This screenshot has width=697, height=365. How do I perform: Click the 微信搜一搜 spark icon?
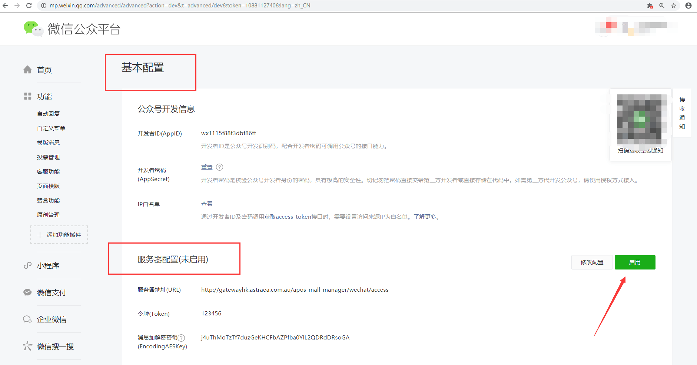27,346
